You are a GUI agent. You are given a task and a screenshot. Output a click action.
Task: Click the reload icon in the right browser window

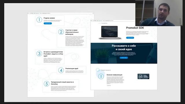coord(94,21)
